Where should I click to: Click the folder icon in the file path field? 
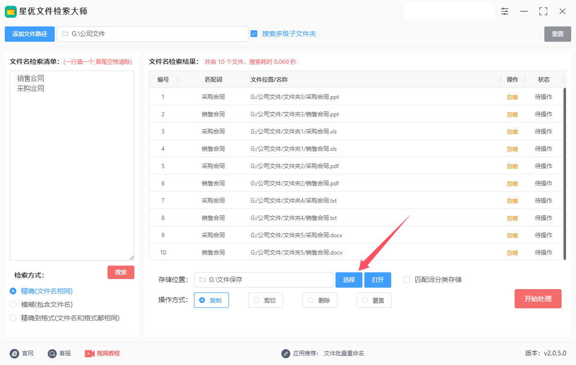click(65, 34)
